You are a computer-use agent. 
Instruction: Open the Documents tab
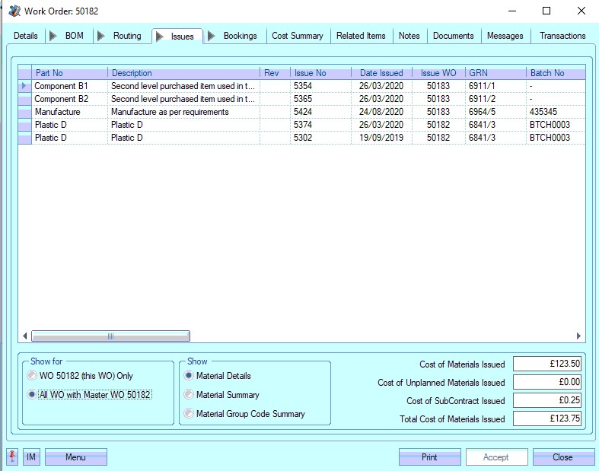click(454, 36)
